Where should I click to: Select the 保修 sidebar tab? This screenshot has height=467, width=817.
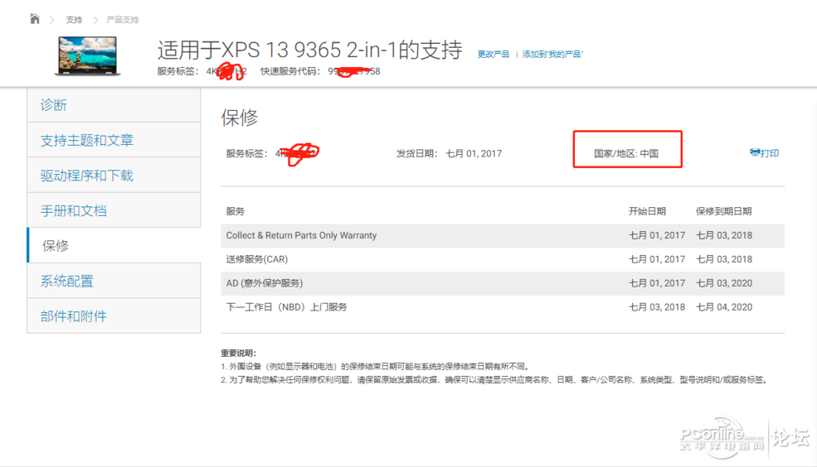(x=114, y=245)
